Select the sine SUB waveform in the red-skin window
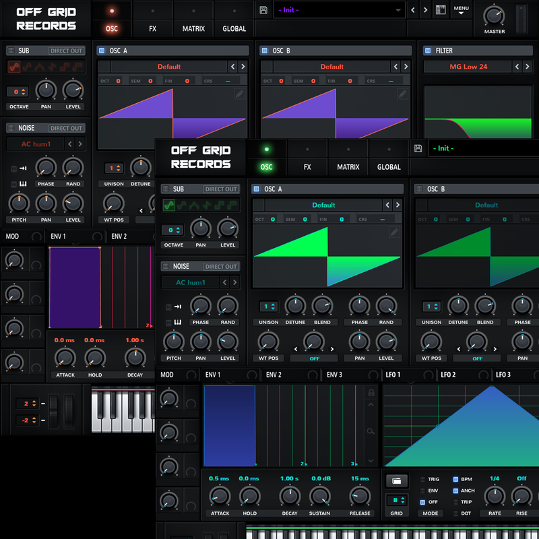 pyautogui.click(x=14, y=67)
